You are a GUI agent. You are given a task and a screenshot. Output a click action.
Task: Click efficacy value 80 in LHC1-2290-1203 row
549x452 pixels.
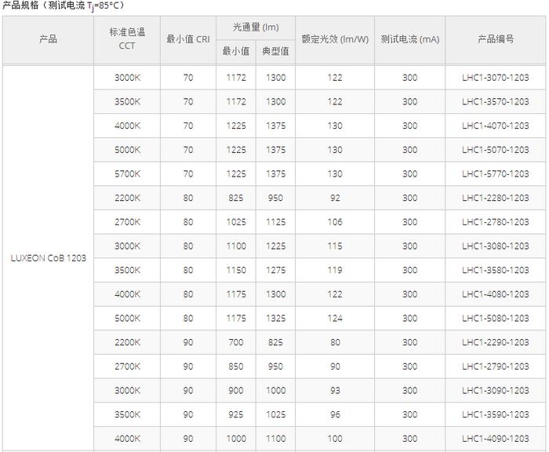(335, 342)
